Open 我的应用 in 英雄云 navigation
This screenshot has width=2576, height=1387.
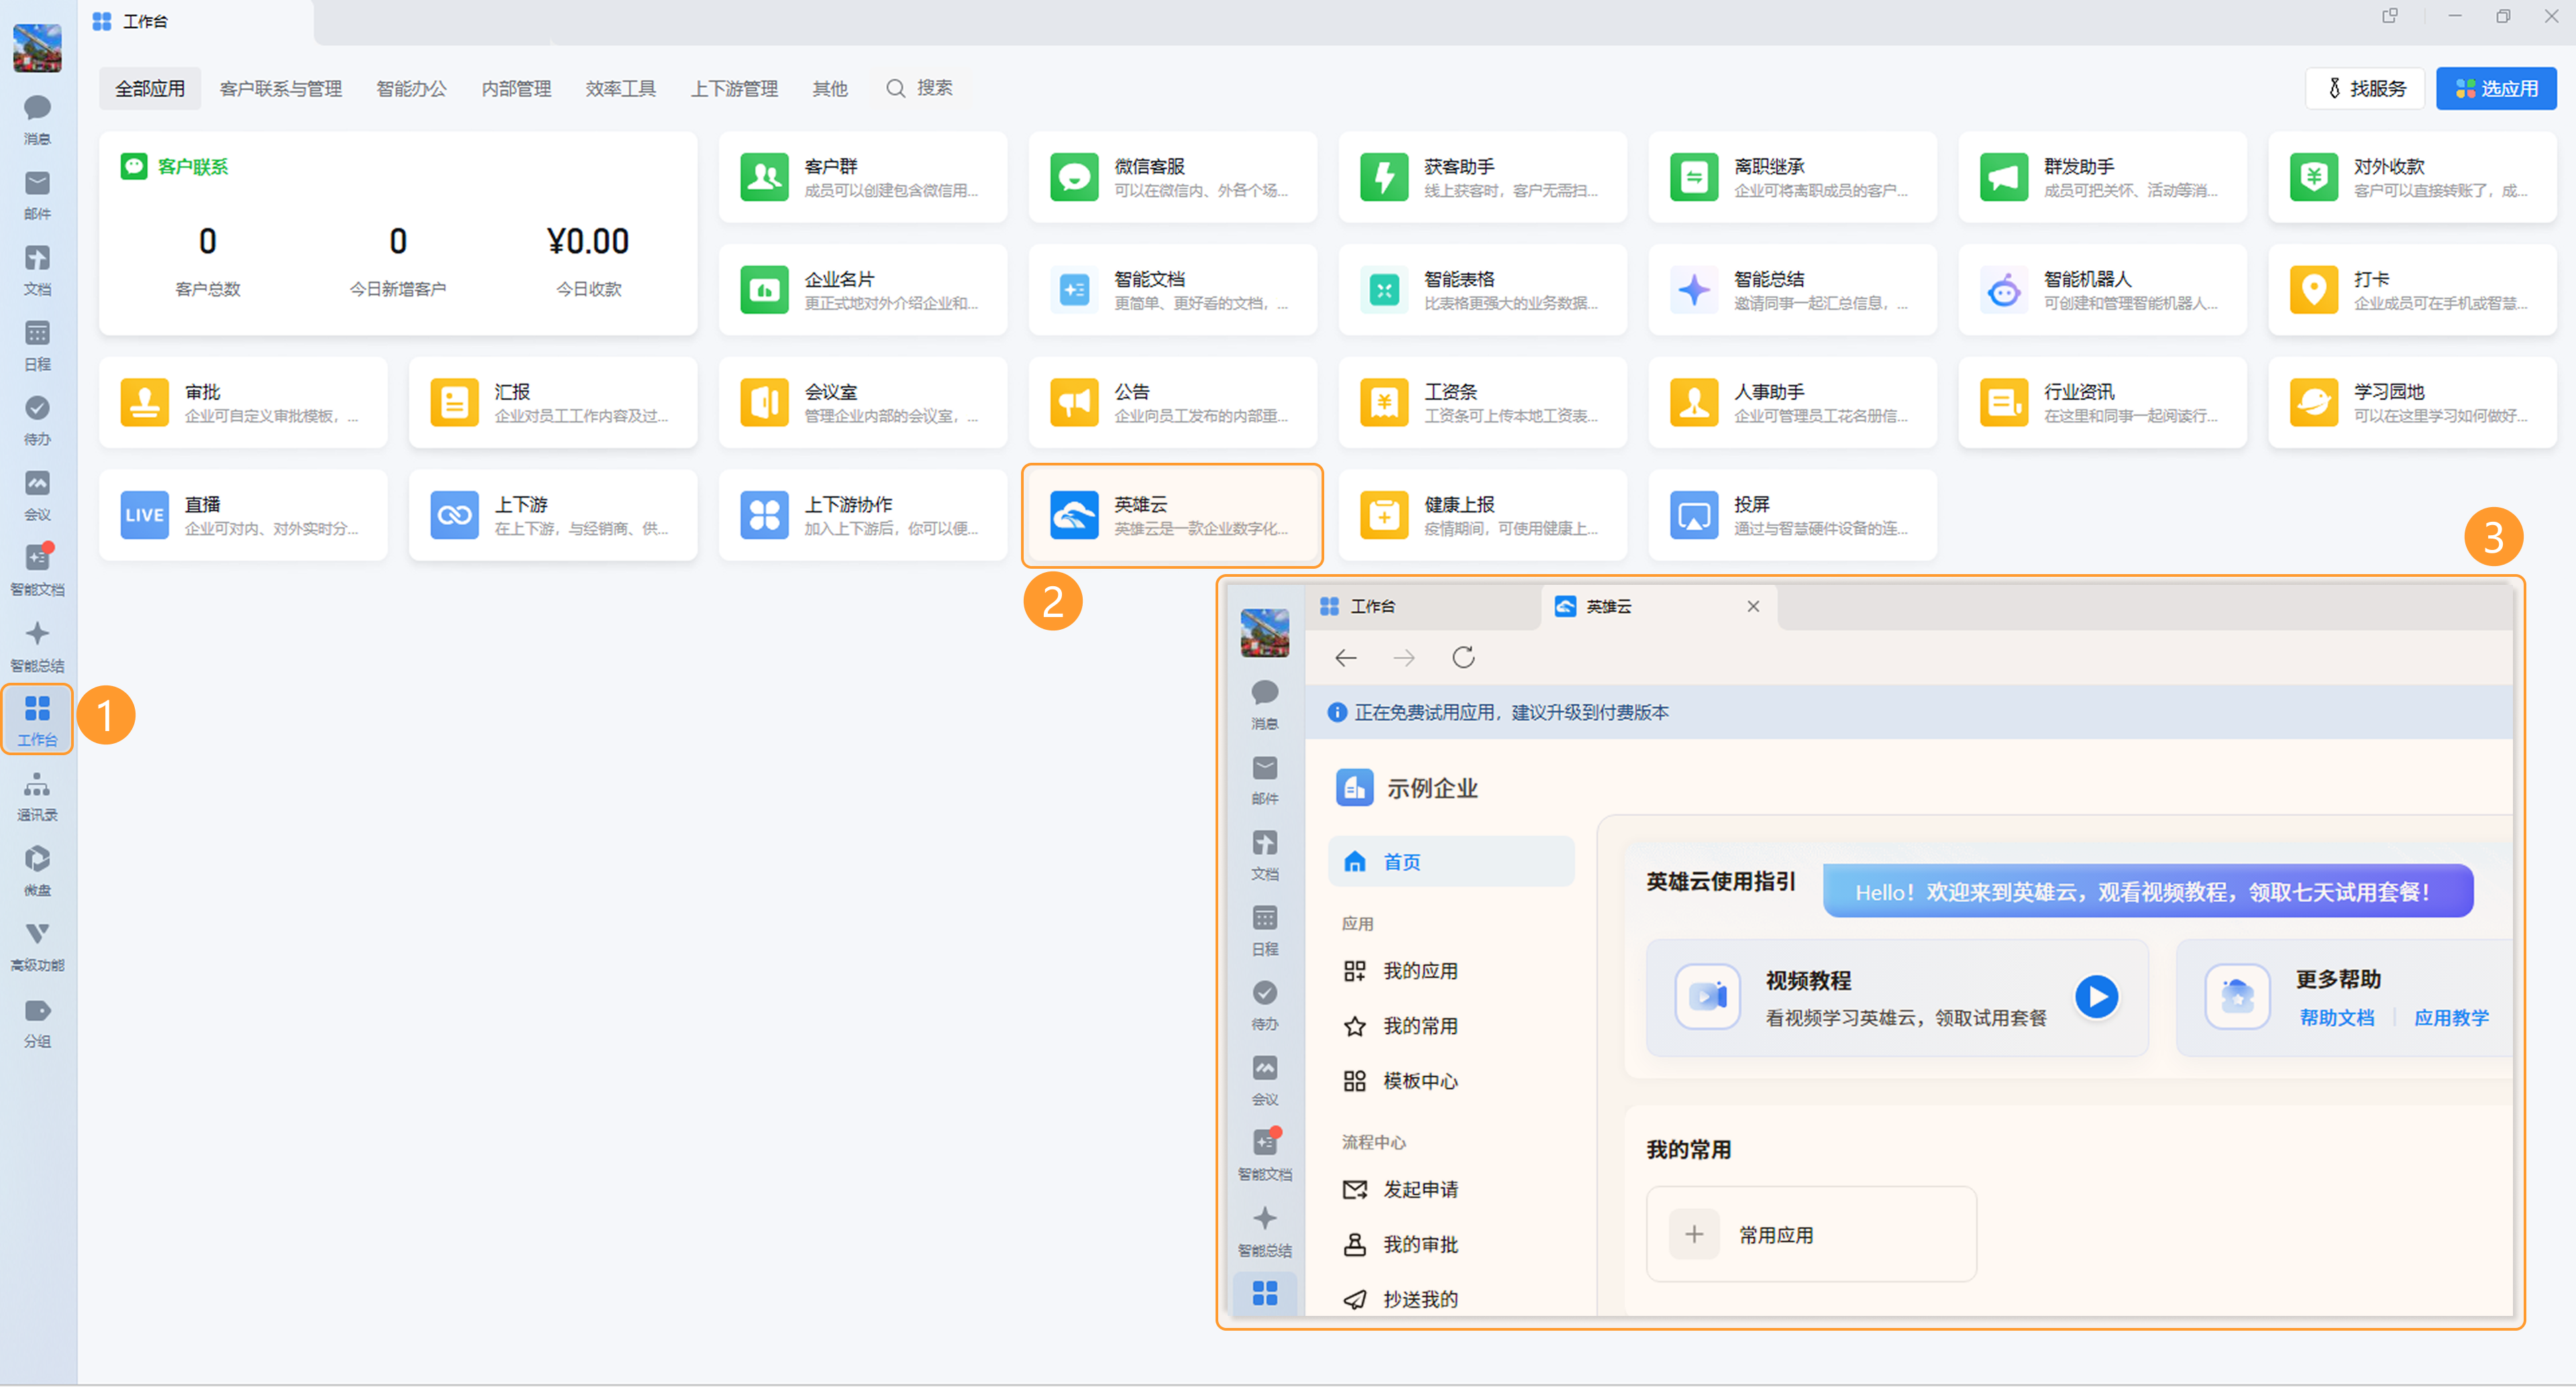pyautogui.click(x=1400, y=972)
